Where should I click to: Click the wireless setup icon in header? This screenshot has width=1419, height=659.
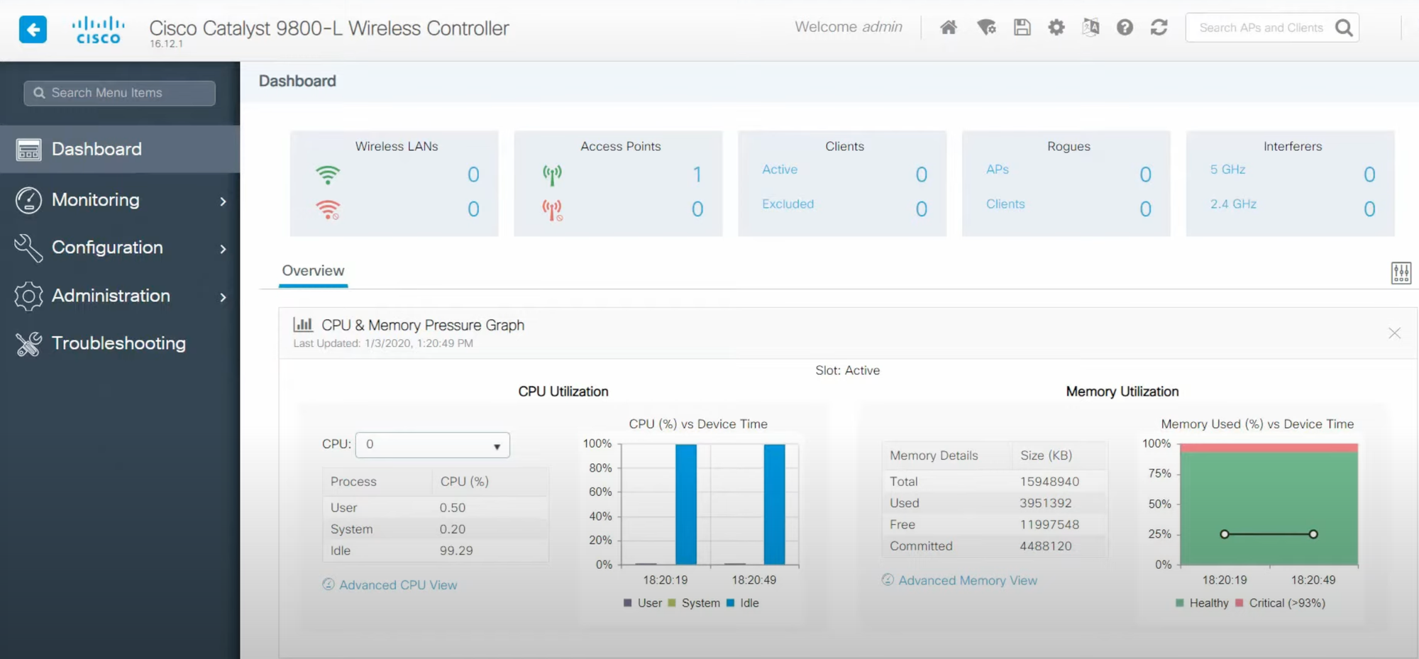986,28
